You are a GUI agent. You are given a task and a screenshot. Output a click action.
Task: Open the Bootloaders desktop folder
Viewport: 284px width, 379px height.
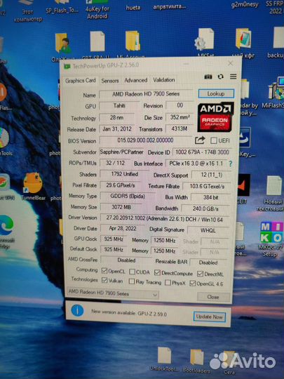(x=196, y=361)
